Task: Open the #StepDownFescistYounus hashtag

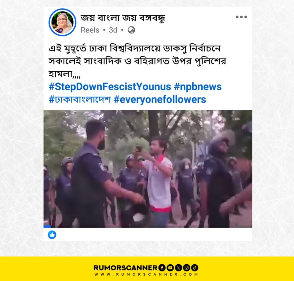Action: [x=110, y=87]
